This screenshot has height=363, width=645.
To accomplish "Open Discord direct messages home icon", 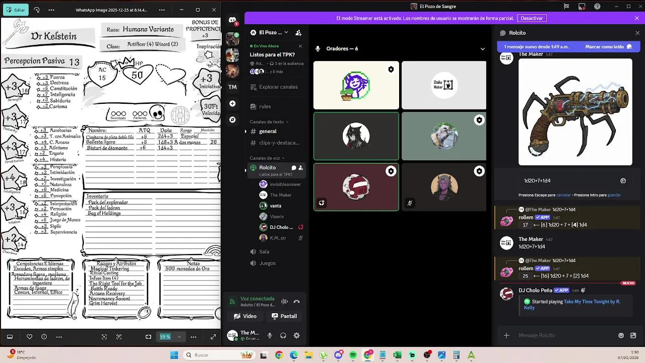I will click(232, 20).
